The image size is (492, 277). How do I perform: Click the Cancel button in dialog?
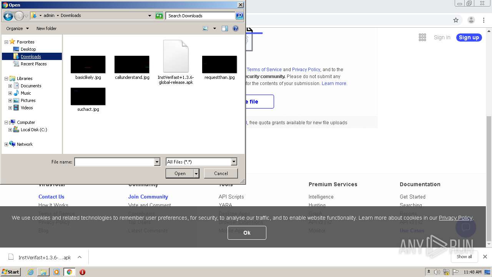(x=221, y=174)
